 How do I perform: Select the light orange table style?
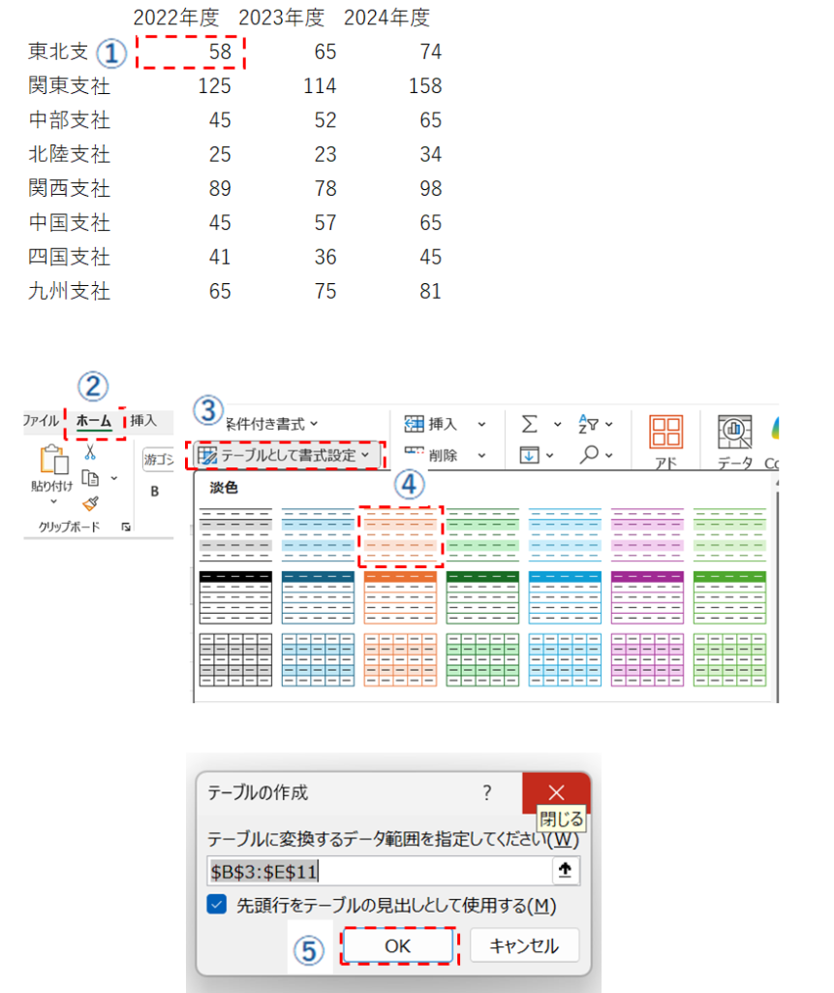point(400,536)
